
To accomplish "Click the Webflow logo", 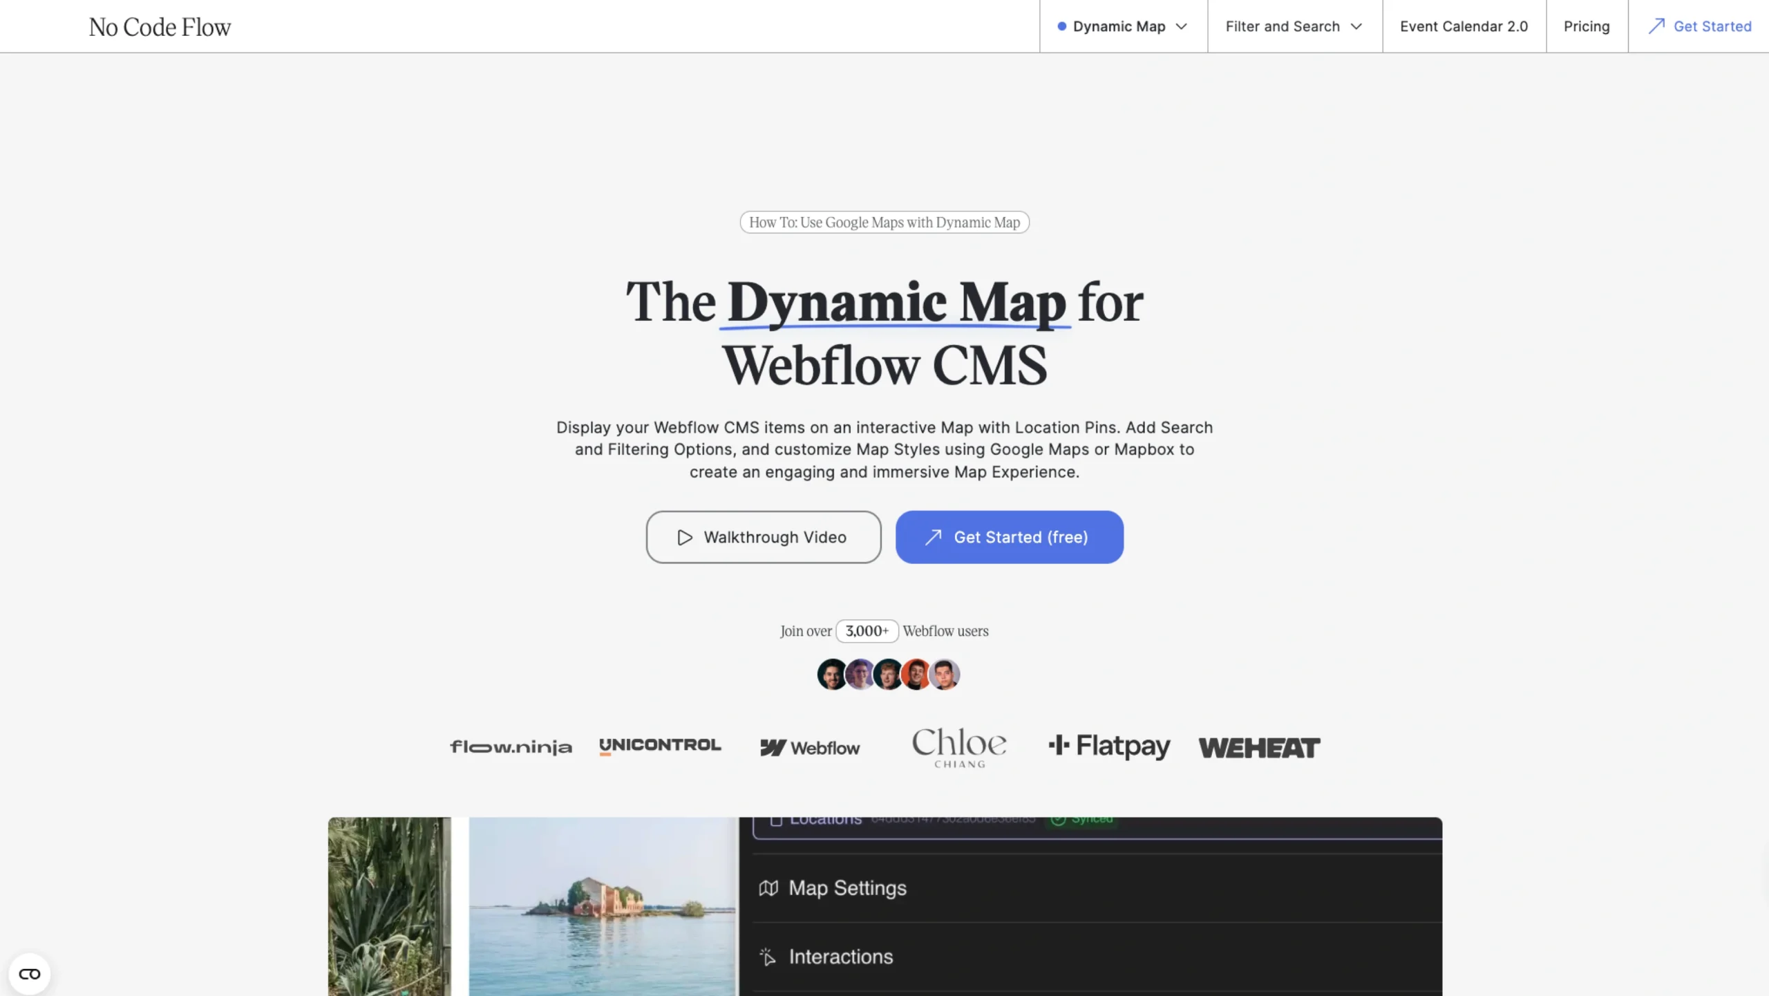I will tap(810, 747).
